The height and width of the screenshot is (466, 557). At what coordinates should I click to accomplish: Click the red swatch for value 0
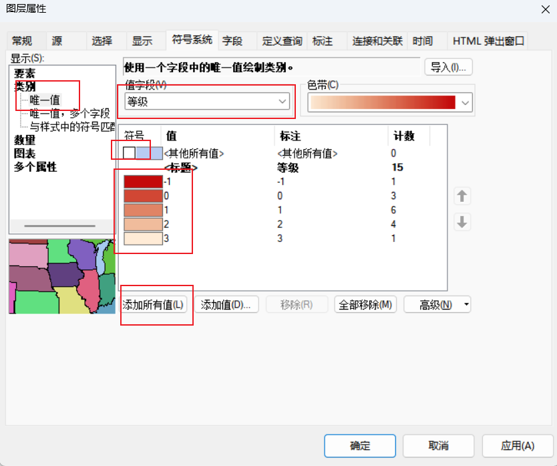point(143,196)
